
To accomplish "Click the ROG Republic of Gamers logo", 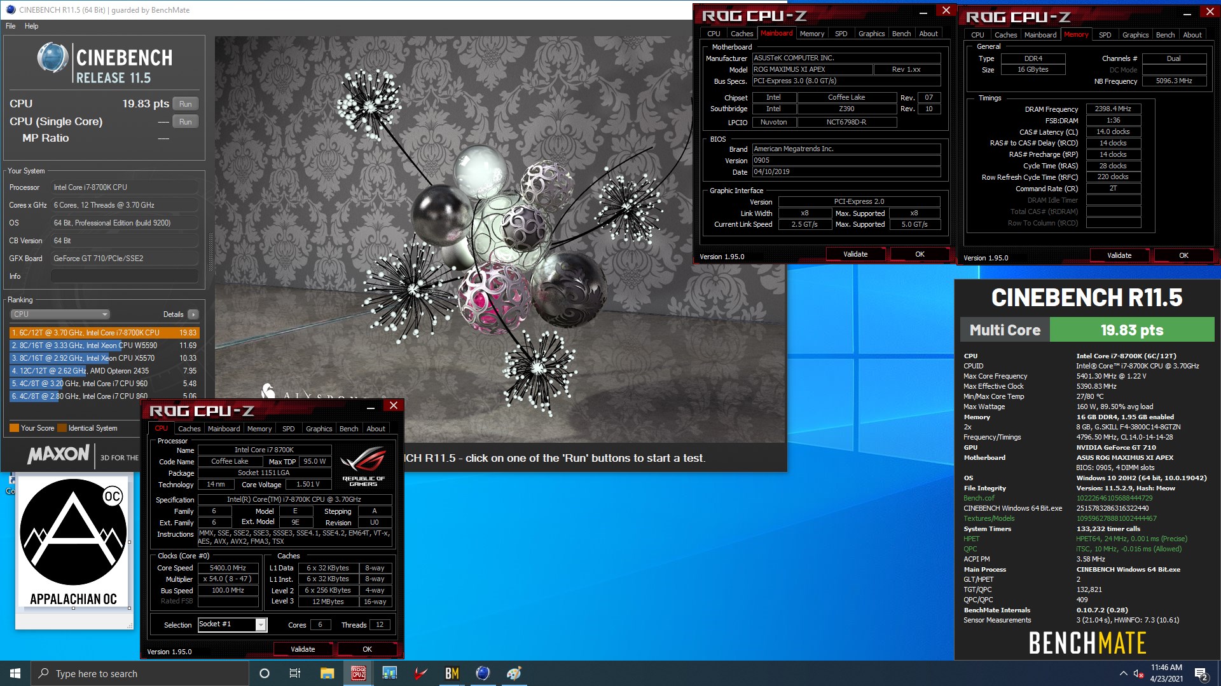I will pos(363,466).
